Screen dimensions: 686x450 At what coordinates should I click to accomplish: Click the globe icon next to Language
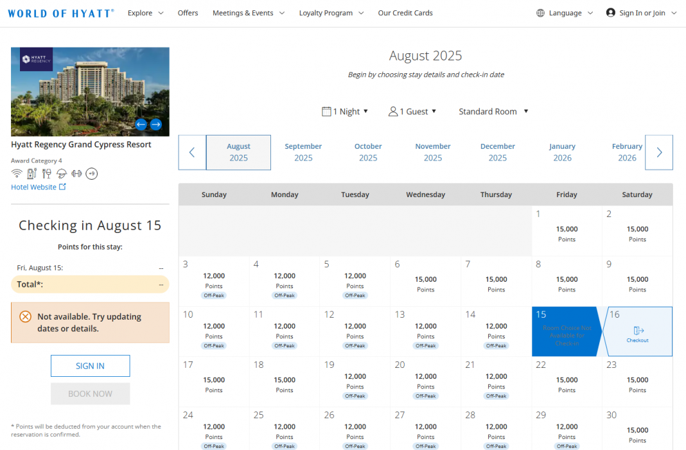coord(540,12)
